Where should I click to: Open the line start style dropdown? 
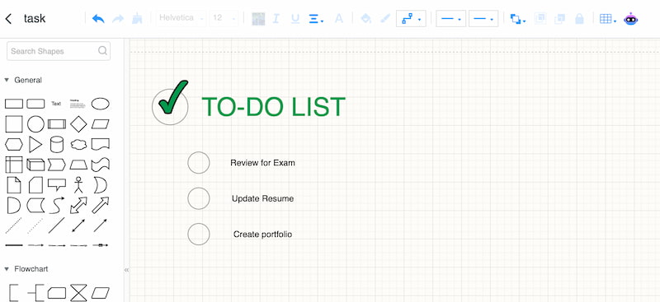coord(450,18)
